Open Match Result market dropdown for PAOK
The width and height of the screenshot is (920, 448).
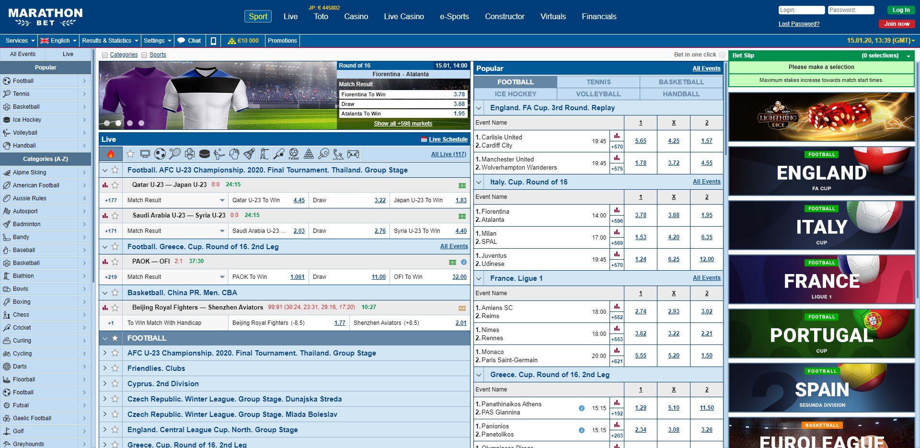[x=222, y=277]
